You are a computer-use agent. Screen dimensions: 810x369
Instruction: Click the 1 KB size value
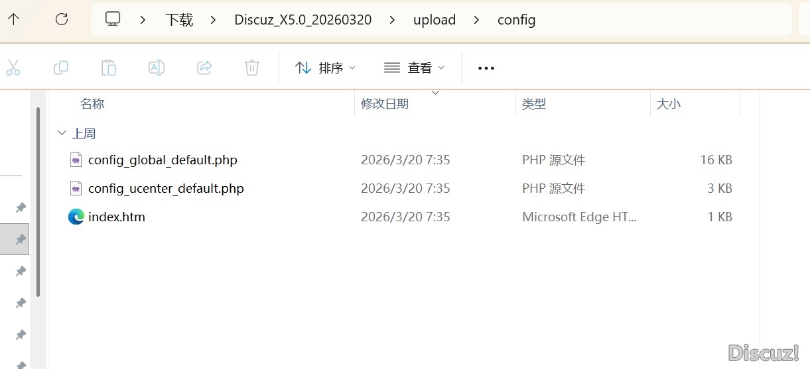click(720, 217)
